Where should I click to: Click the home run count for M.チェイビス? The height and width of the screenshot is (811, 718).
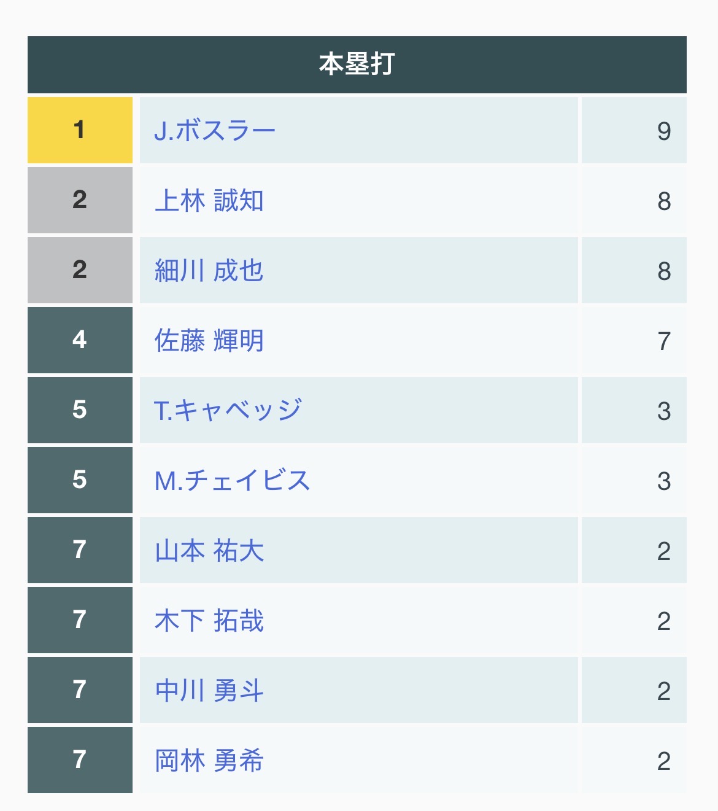(663, 481)
